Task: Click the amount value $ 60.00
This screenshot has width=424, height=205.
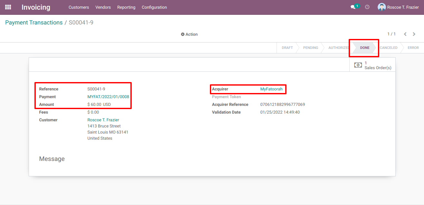Action: pos(94,105)
